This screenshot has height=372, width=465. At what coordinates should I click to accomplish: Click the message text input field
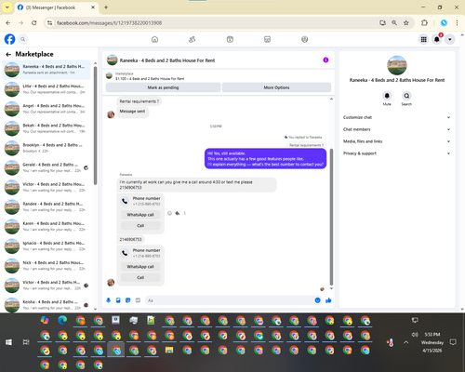click(x=230, y=300)
